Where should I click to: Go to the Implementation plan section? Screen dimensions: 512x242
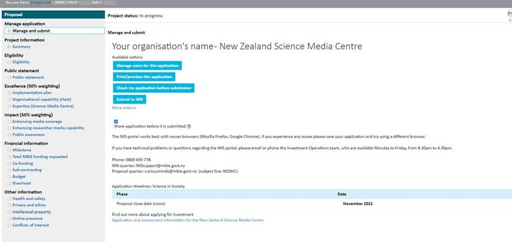pos(32,93)
